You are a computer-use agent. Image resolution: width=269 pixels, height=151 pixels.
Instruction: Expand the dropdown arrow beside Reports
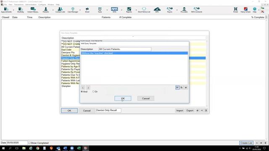pos(136,10)
